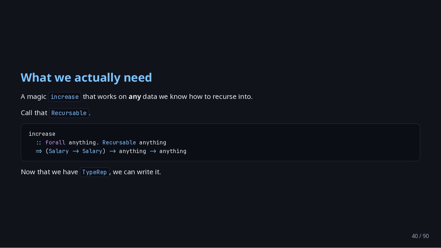Click the arrow between the two Salary types
The image size is (441, 248).
(76, 151)
